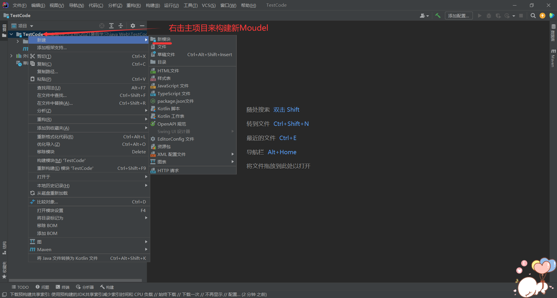This screenshot has width=557, height=298.
Task: Open the 文件(F) menu in menu bar
Action: pos(19,5)
